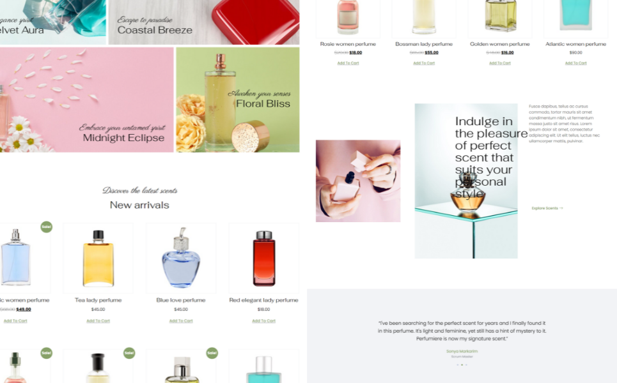The image size is (617, 383).
Task: Click the Red elegant lady perfume image
Action: point(263,258)
